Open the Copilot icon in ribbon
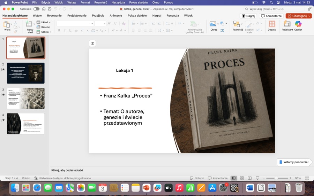This screenshot has width=314, height=196. (x=298, y=24)
